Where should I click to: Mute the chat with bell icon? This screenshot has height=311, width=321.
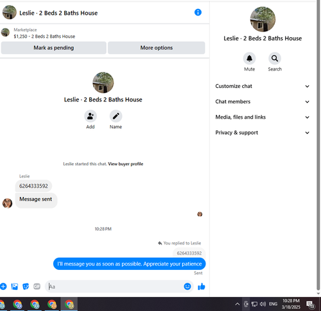point(249,58)
